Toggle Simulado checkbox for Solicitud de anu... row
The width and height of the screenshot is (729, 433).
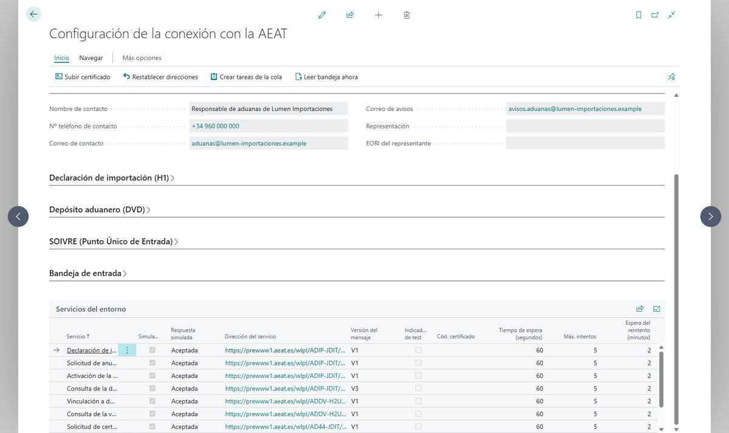coord(152,363)
